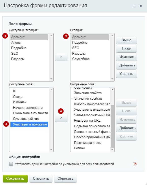Click Удалить button for tabs
Viewport: 147px width, 185px height.
click(x=126, y=74)
